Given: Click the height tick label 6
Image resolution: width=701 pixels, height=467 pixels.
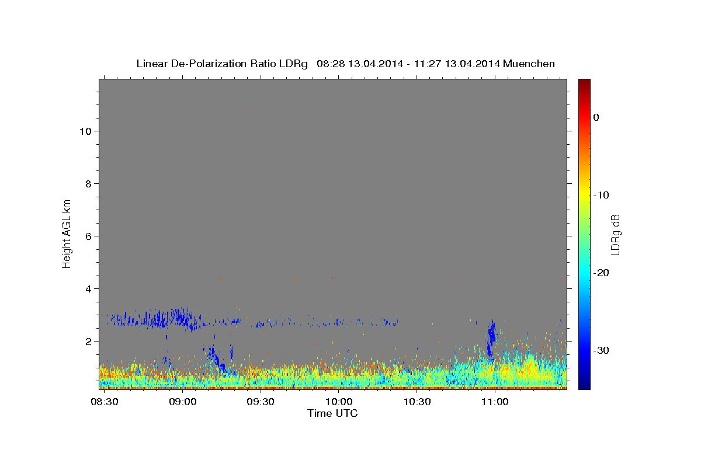Looking at the screenshot, I should (x=88, y=236).
